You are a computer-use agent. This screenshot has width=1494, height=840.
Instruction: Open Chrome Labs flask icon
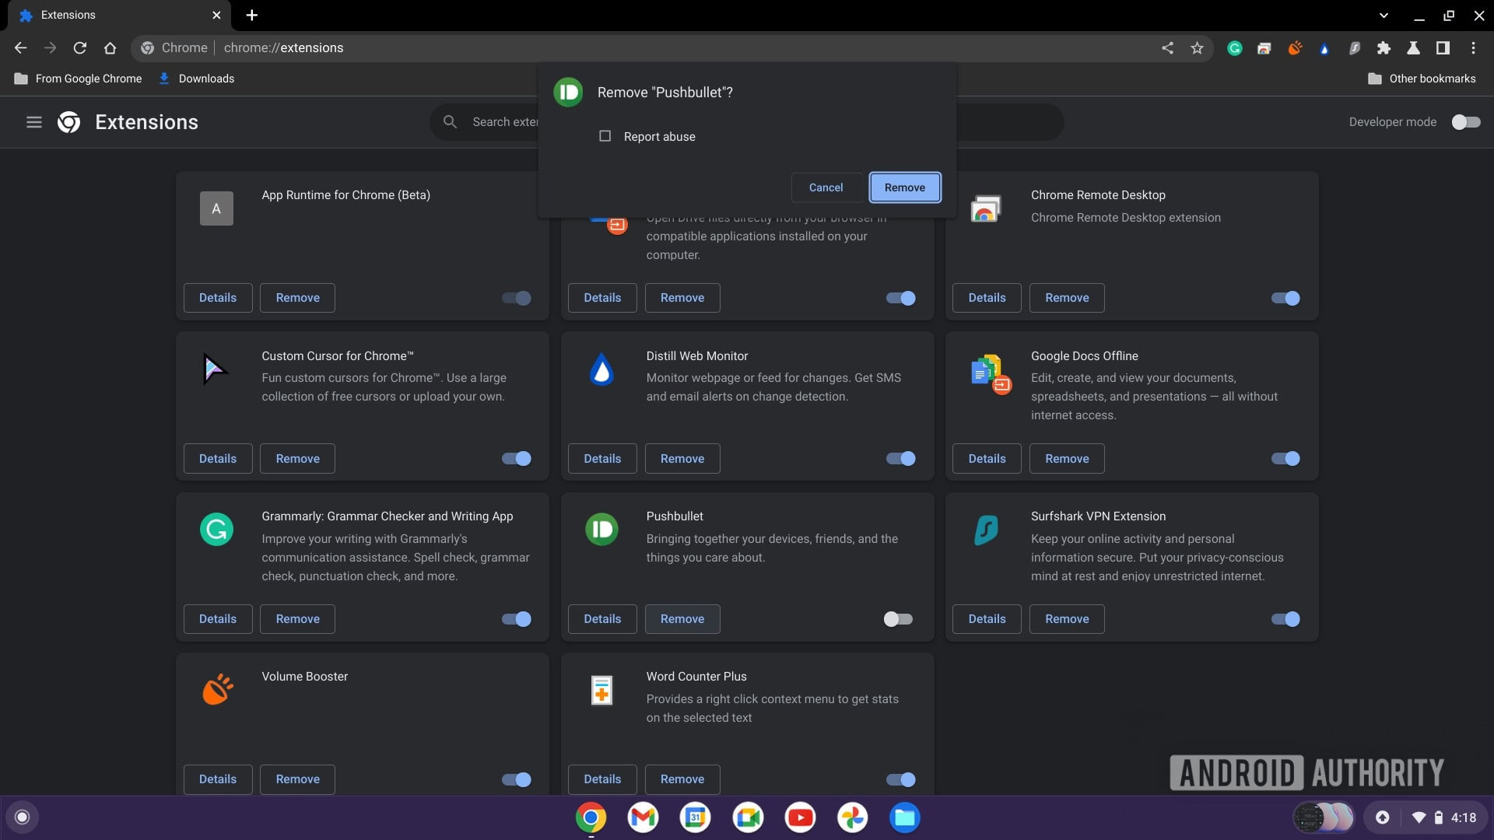1413,48
